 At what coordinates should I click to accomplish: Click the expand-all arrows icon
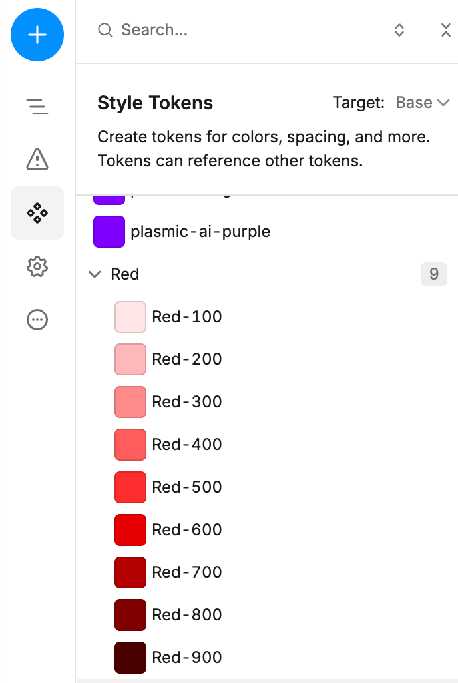point(399,30)
